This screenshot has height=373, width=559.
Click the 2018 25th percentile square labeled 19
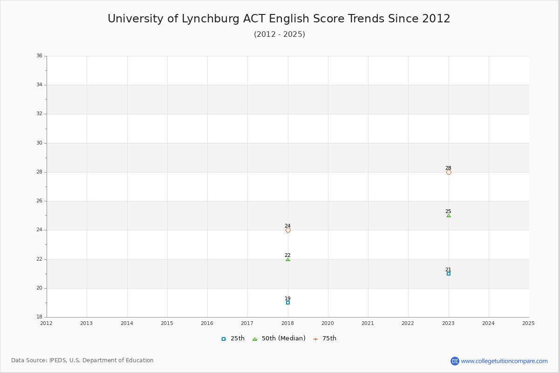point(288,303)
